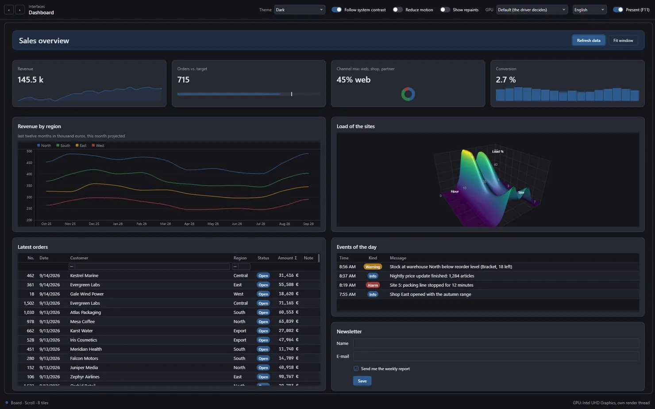The width and height of the screenshot is (655, 409).
Task: Save the newsletter form
Action: (362, 381)
